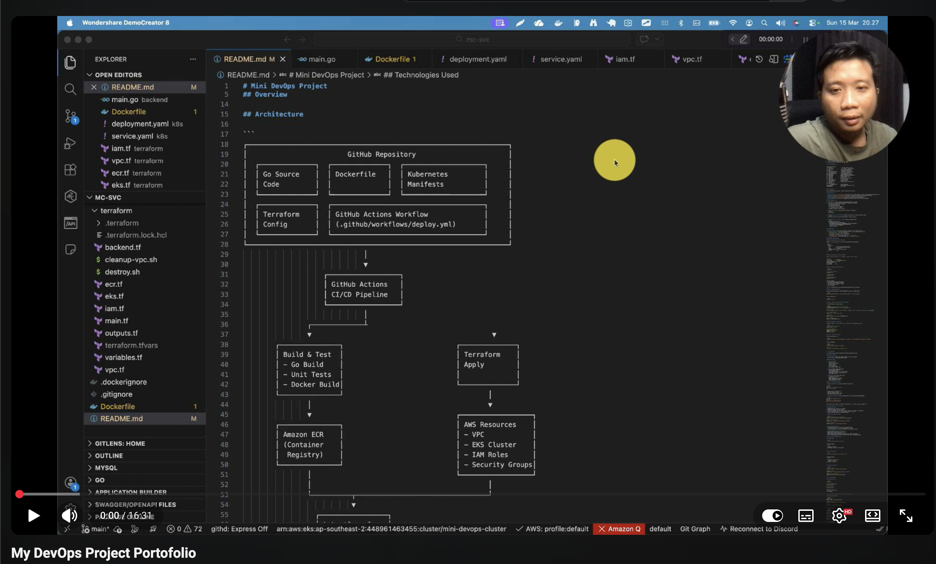
Task: Toggle subtitles in video player
Action: [x=806, y=515]
